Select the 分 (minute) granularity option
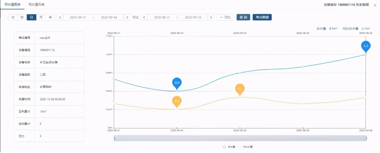This screenshot has height=153, width=380. tap(13, 17)
